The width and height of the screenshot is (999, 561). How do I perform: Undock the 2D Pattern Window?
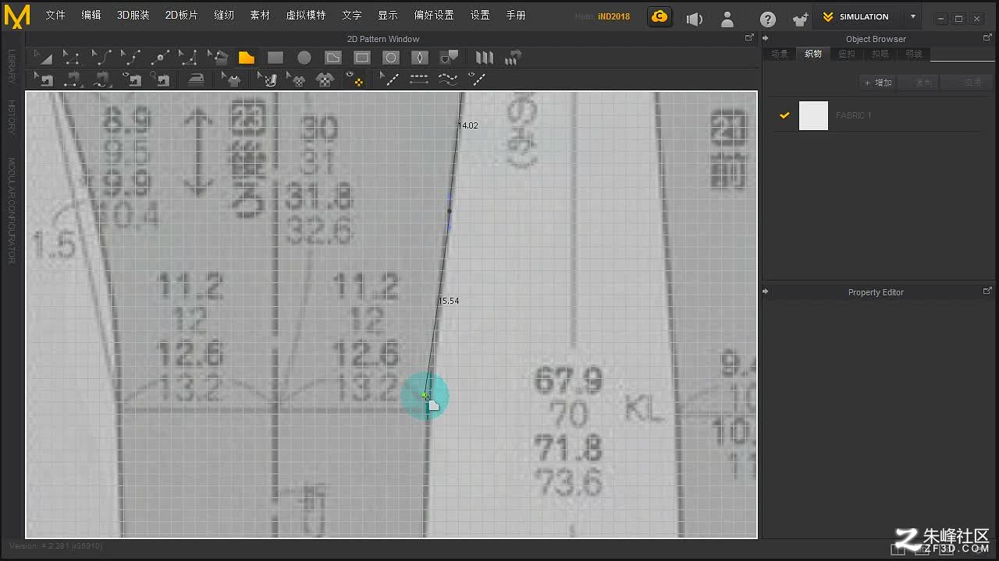point(749,37)
